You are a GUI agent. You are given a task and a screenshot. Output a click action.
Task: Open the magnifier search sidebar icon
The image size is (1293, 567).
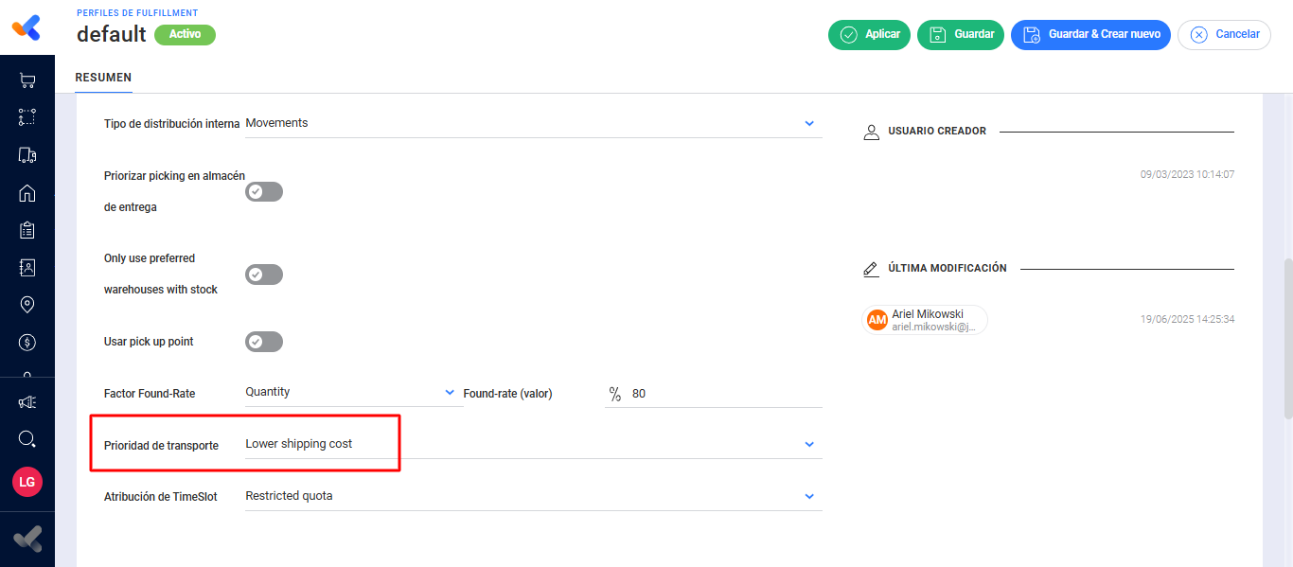(27, 439)
